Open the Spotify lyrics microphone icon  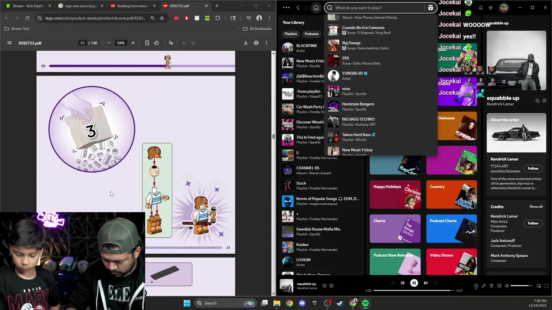(483, 286)
